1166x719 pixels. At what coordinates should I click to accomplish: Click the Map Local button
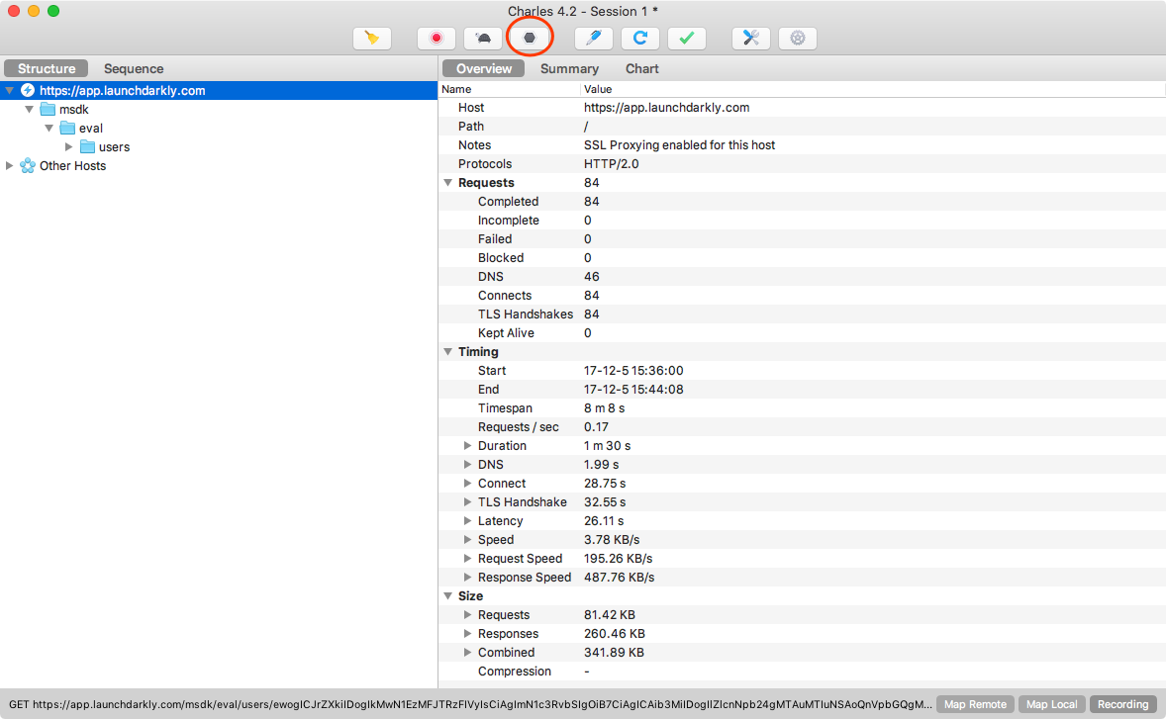pos(1051,704)
